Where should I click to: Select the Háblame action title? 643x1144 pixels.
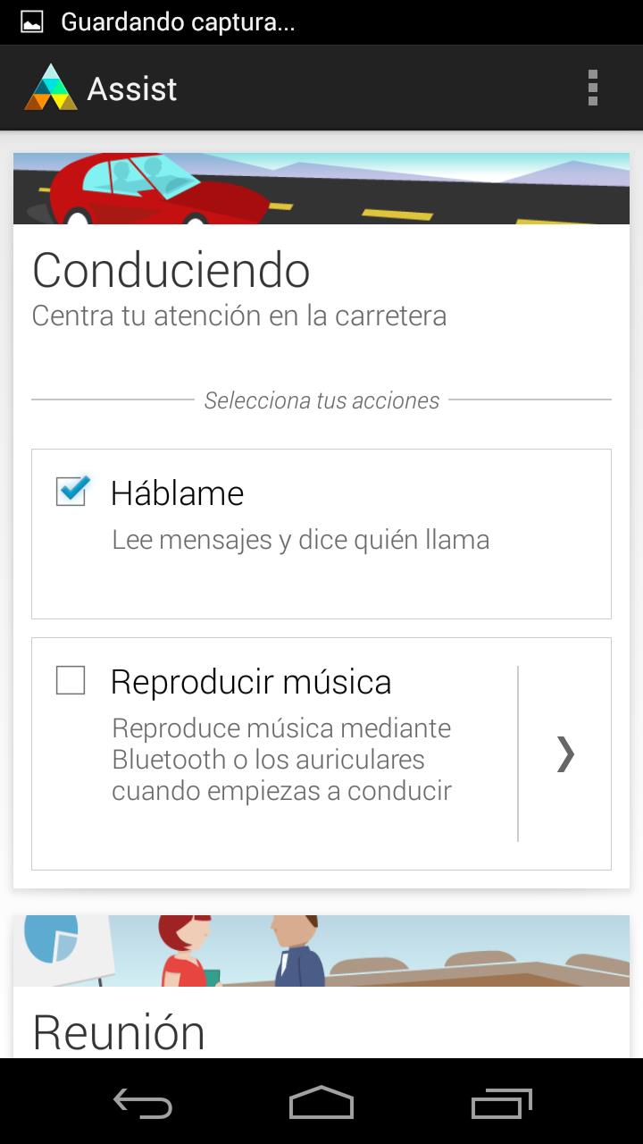click(x=177, y=493)
